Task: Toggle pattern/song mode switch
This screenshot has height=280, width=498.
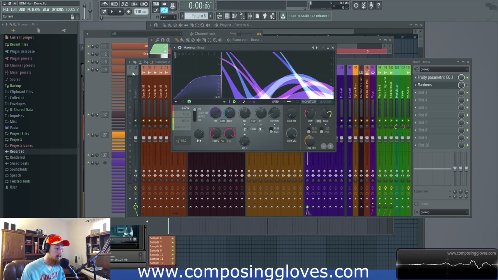Action: point(104,12)
